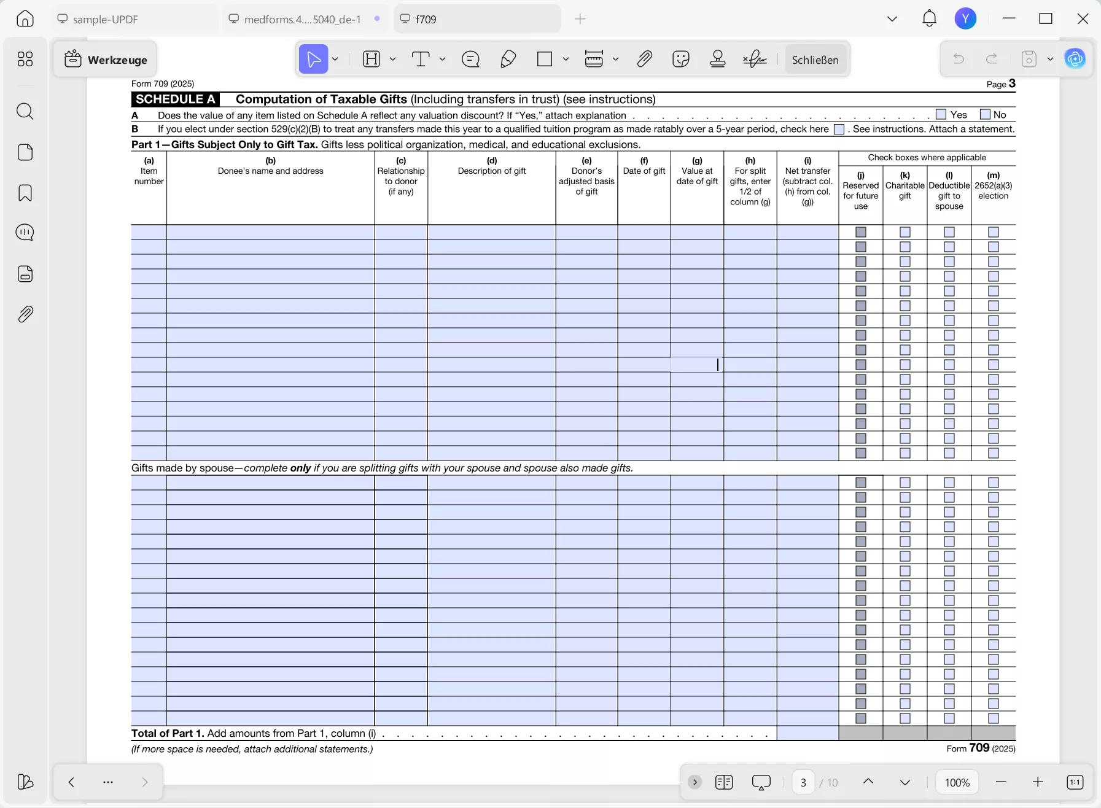Check first row Charitable gift box
Image resolution: width=1101 pixels, height=808 pixels.
905,232
